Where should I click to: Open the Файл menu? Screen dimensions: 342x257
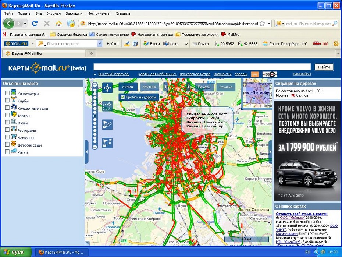click(x=8, y=13)
